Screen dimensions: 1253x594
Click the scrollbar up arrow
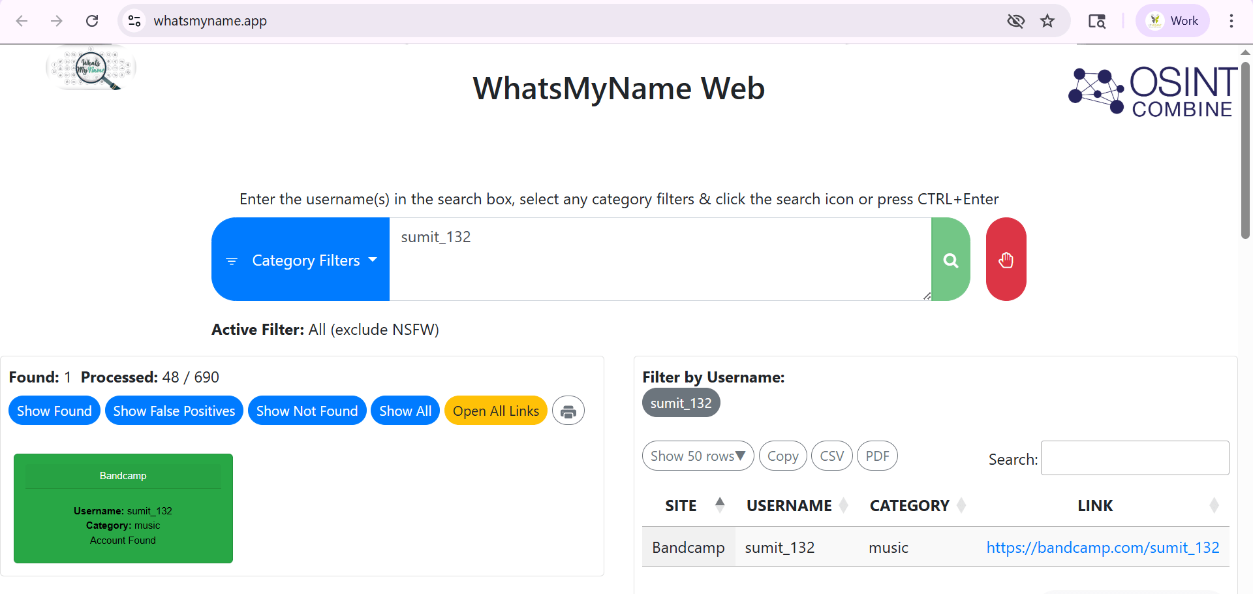tap(1245, 52)
